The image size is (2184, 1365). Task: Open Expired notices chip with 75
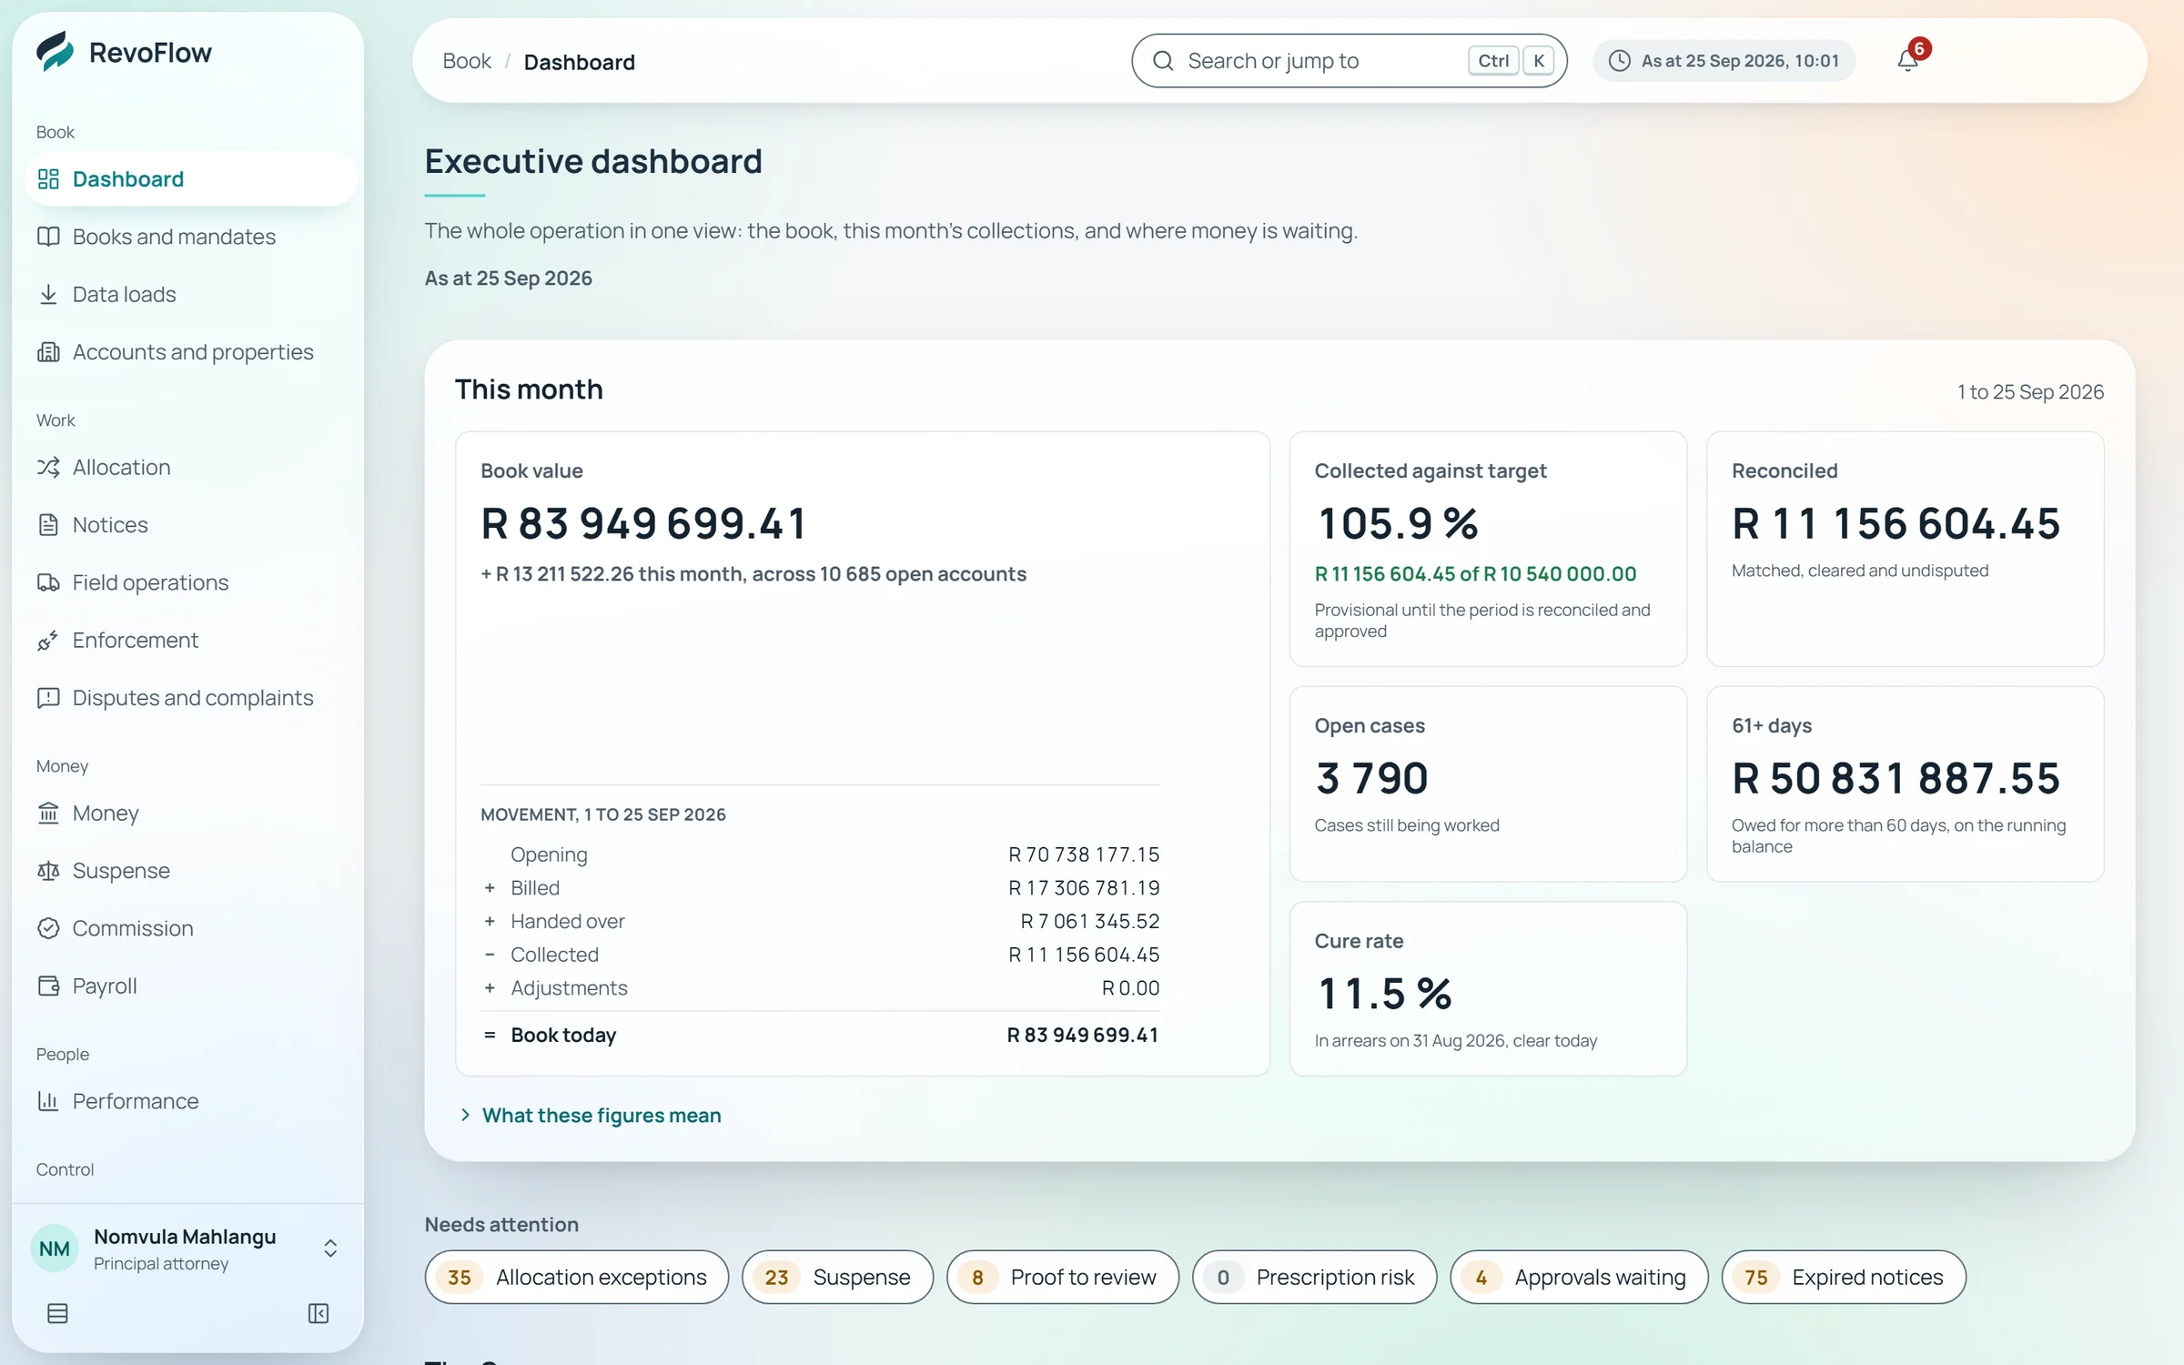1844,1277
